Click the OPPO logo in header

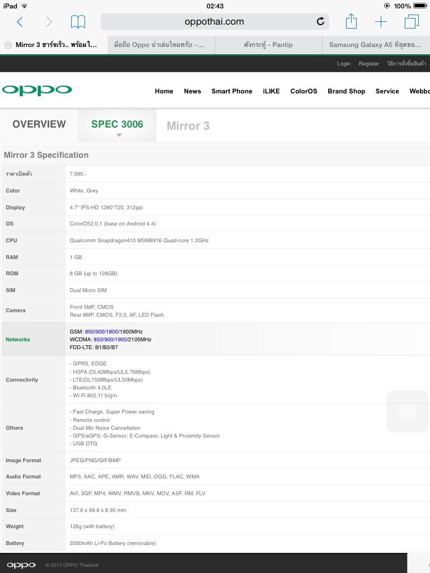click(x=37, y=90)
